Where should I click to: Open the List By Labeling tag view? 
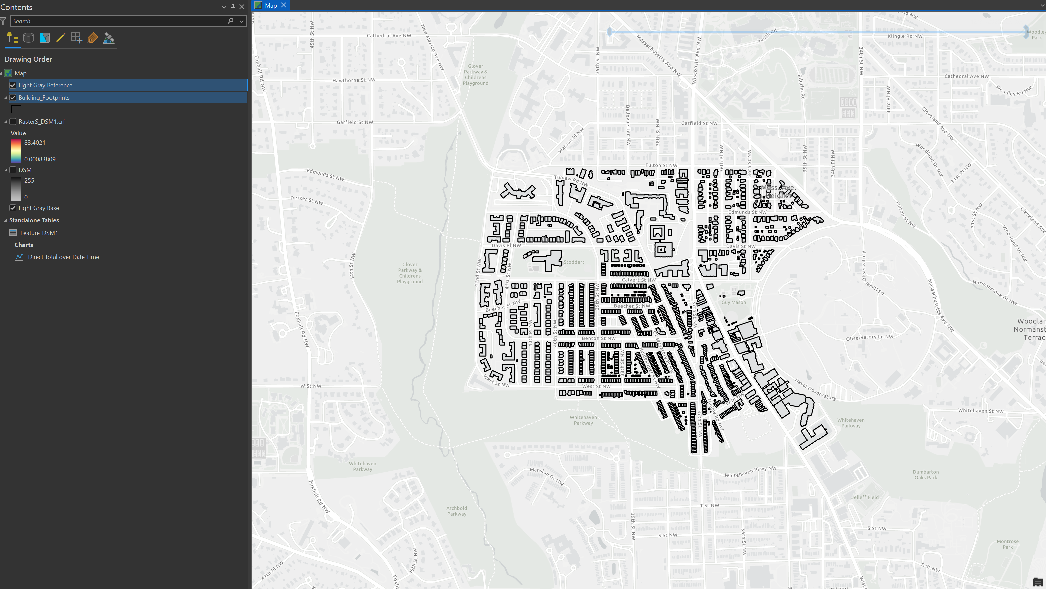point(93,38)
